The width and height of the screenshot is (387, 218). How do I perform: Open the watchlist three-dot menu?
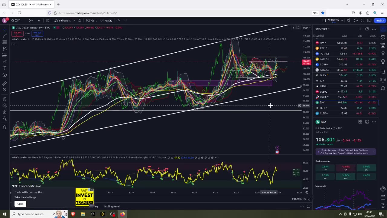tap(374, 29)
